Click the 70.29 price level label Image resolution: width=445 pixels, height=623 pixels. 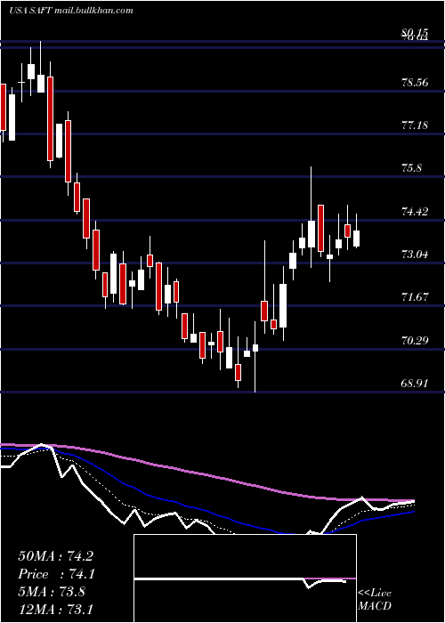415,341
